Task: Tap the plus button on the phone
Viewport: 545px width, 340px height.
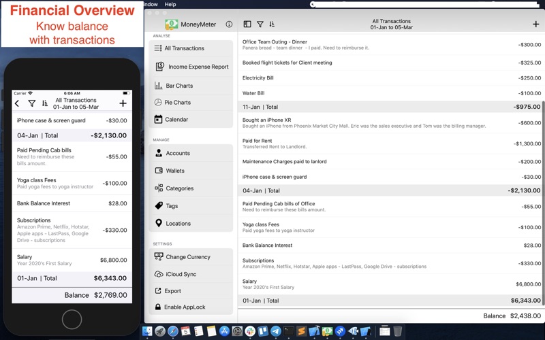Action: tap(123, 103)
